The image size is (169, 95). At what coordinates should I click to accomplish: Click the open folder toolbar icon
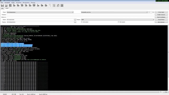click(6, 5)
